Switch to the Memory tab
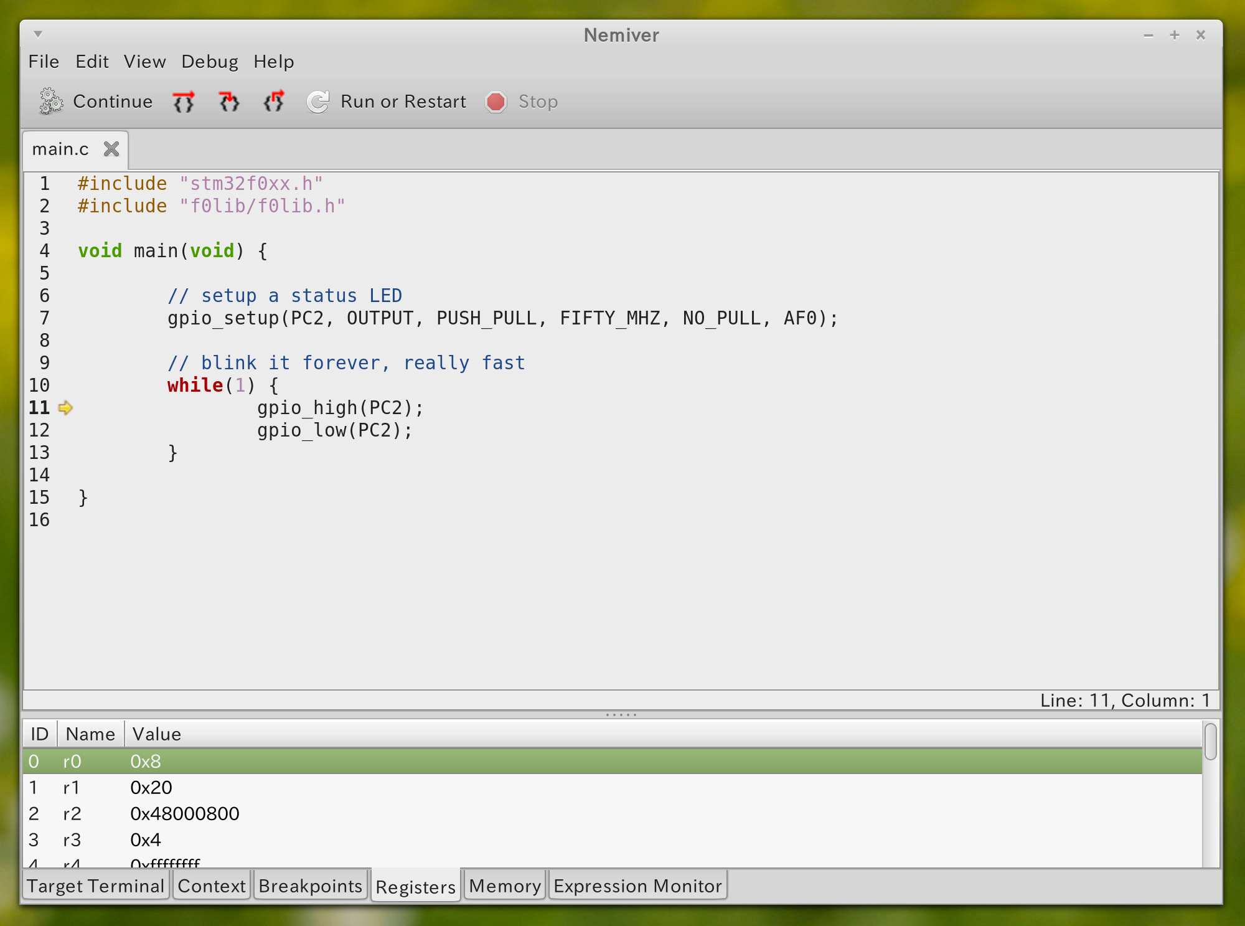 pos(505,886)
